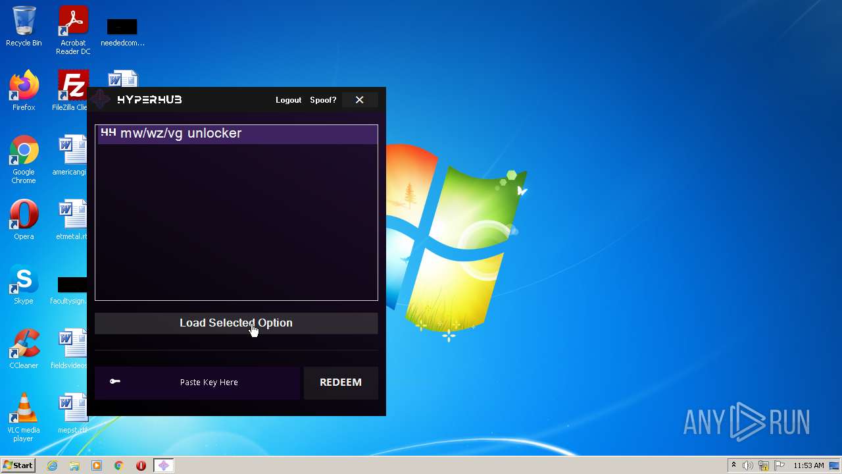This screenshot has width=842, height=474.
Task: Open the fieldsvideos Word document icon
Action: [70, 349]
